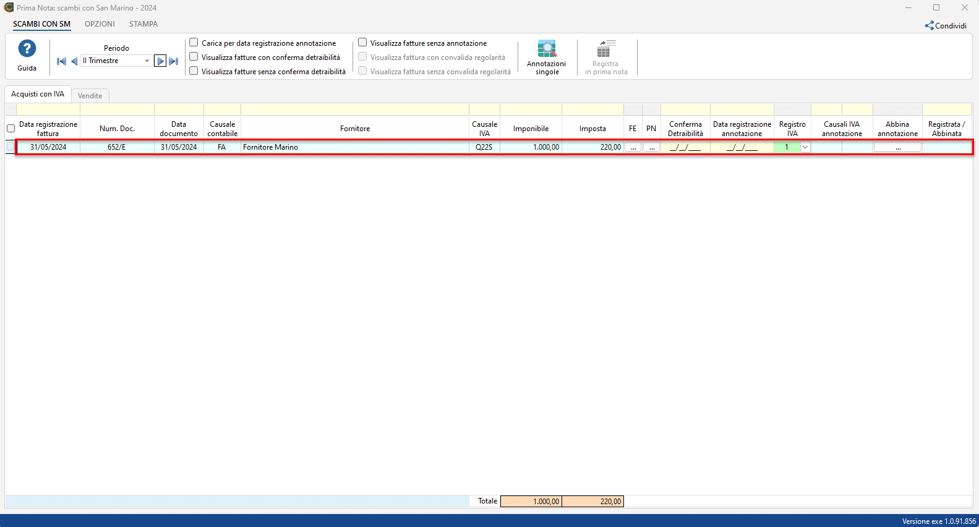Tick the row checkbox for invoice 652/E
Viewport: 979px width, 527px height.
tap(11, 147)
